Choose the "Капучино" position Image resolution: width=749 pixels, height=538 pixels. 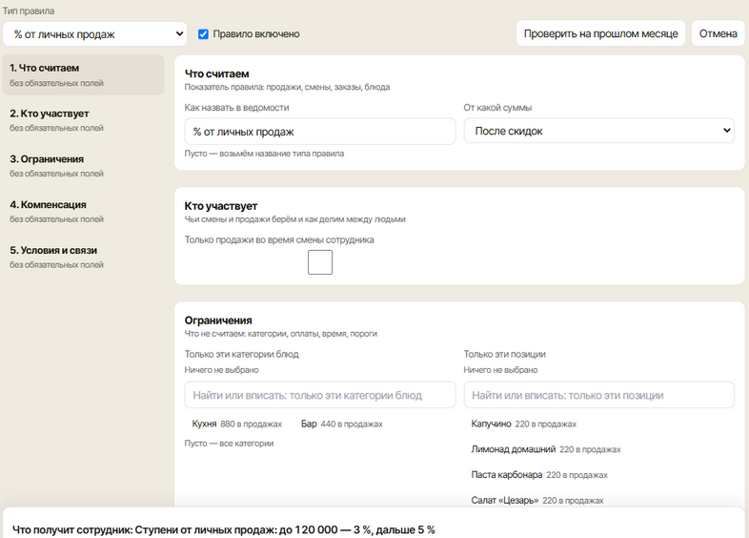point(523,424)
